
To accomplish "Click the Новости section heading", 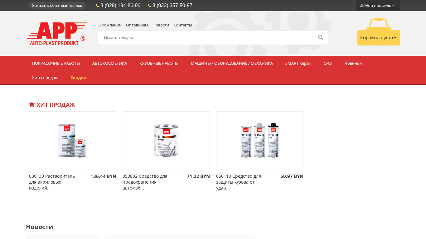I will point(40,227).
